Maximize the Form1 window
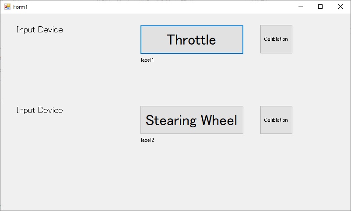This screenshot has width=351, height=211. (320, 7)
